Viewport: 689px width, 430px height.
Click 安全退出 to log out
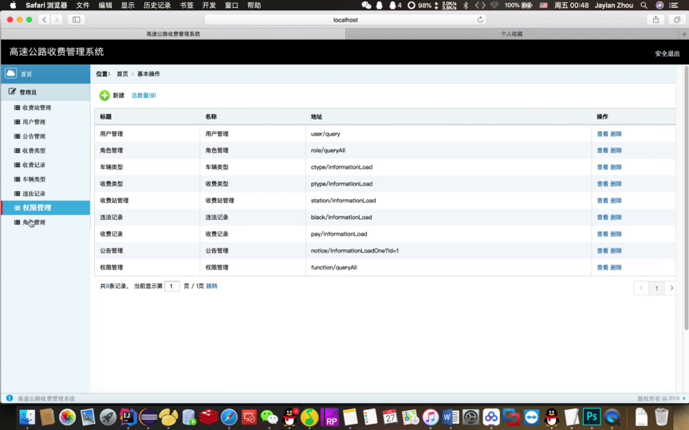[x=667, y=53]
